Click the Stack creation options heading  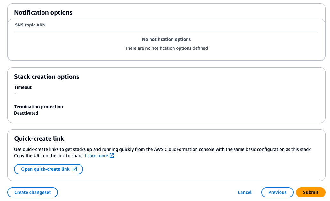[x=47, y=77]
